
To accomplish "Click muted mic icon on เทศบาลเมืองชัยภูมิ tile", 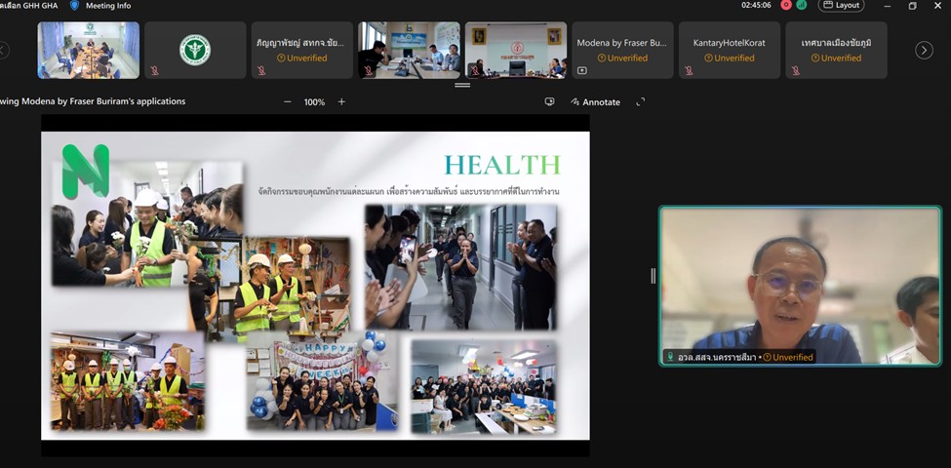I will 796,70.
